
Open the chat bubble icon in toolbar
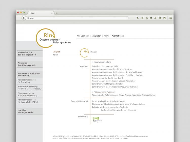point(164,18)
